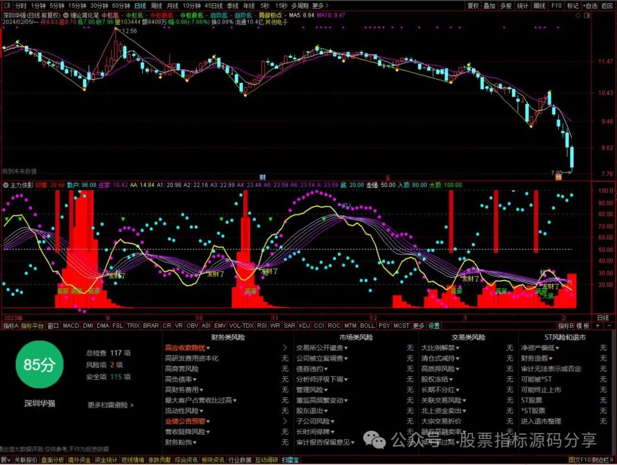Select the 年线 yearly period

point(249,6)
